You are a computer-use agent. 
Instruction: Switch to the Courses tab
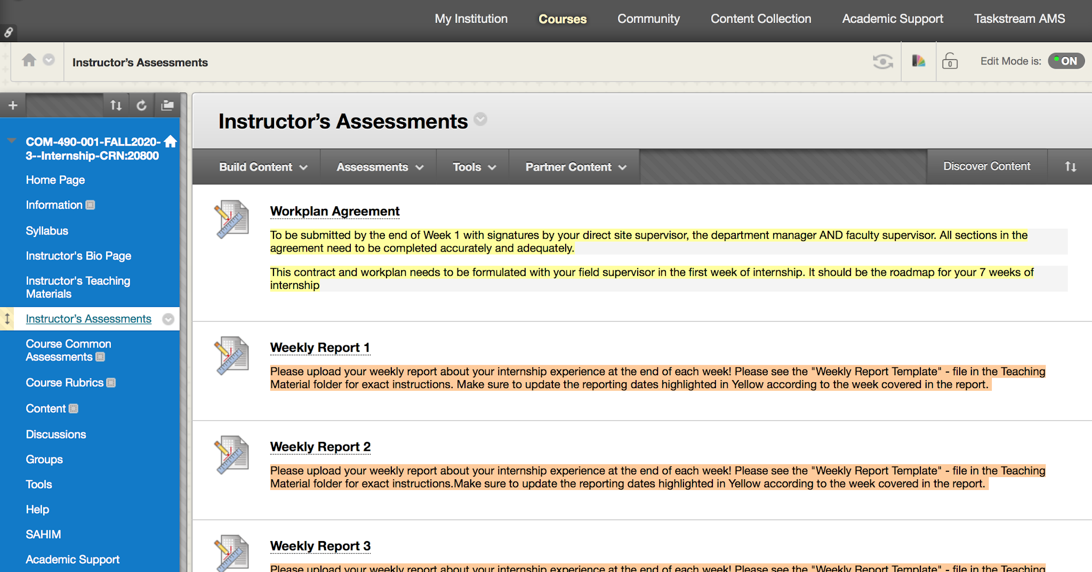pos(562,19)
